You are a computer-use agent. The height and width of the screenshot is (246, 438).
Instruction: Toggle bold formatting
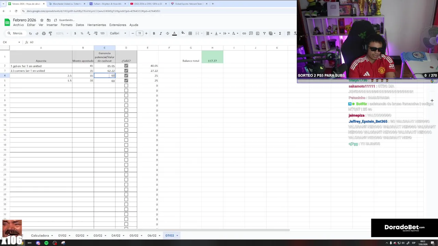(x=154, y=33)
